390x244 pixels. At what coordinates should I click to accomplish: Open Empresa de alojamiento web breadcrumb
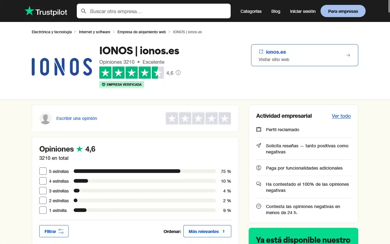pyautogui.click(x=142, y=32)
